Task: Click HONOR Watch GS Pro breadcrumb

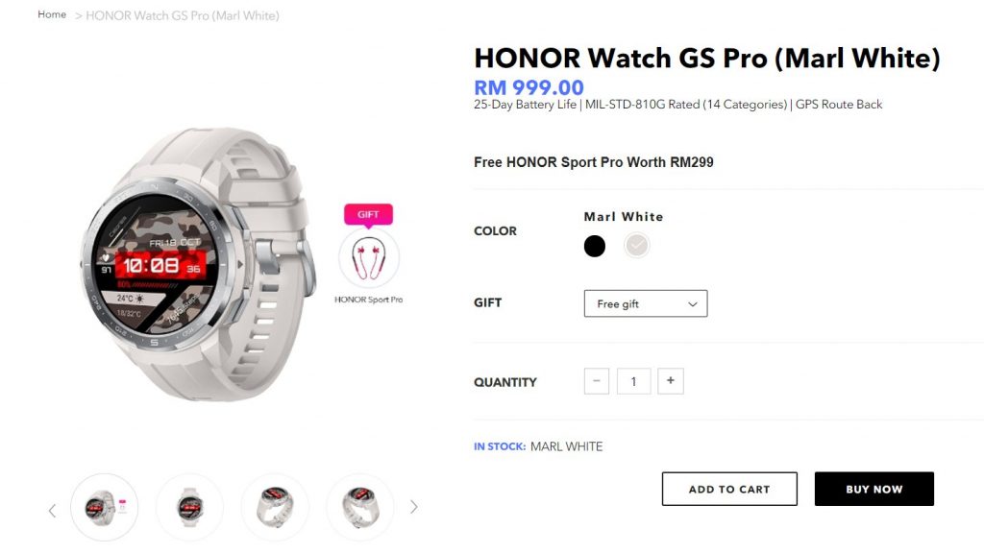Action: (x=182, y=15)
